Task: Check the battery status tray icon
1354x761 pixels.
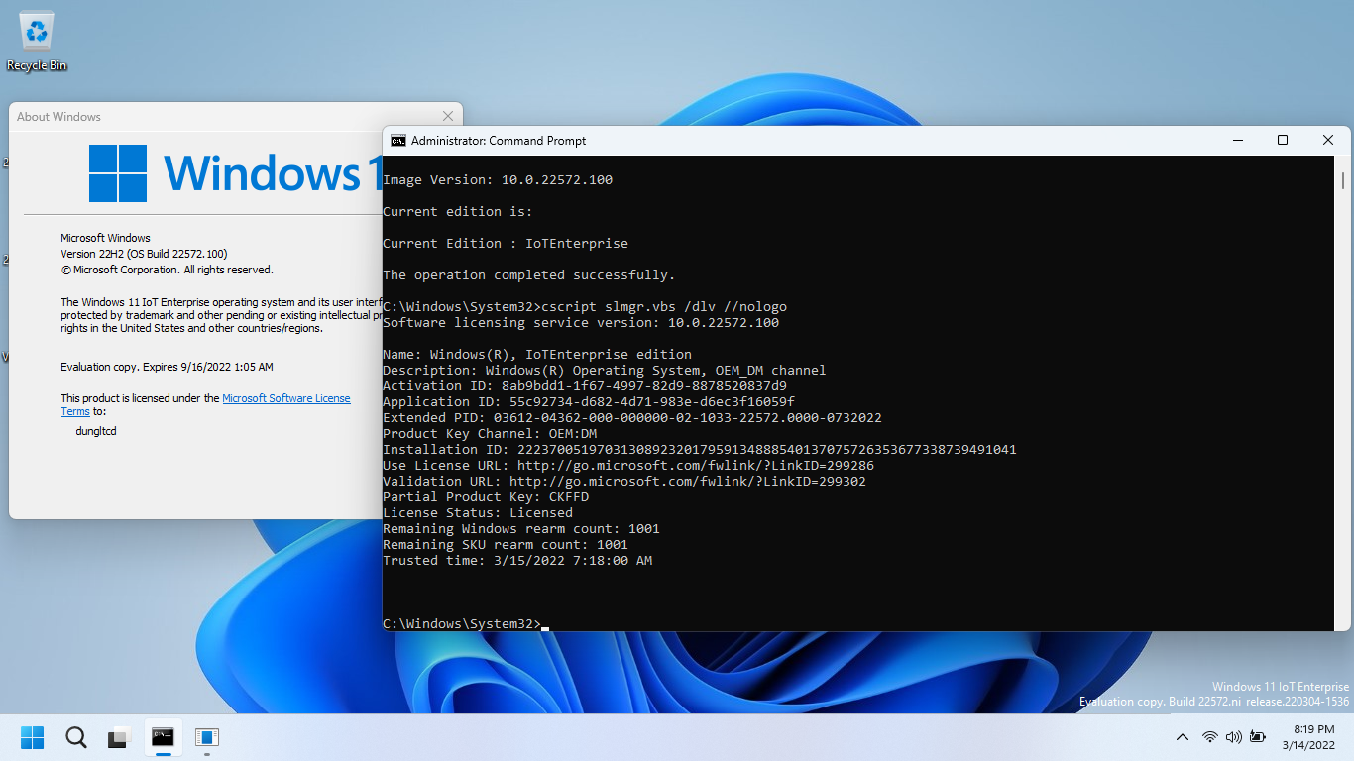Action: [1258, 737]
